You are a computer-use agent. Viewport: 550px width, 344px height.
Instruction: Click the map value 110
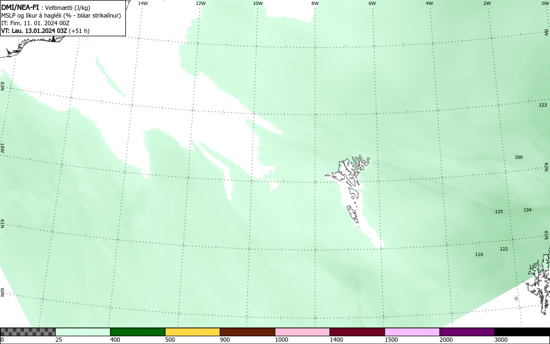(x=479, y=254)
